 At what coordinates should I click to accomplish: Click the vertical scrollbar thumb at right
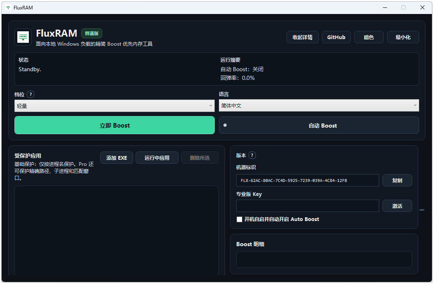tap(422, 210)
